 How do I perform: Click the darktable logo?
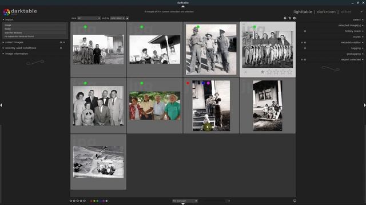click(x=7, y=12)
